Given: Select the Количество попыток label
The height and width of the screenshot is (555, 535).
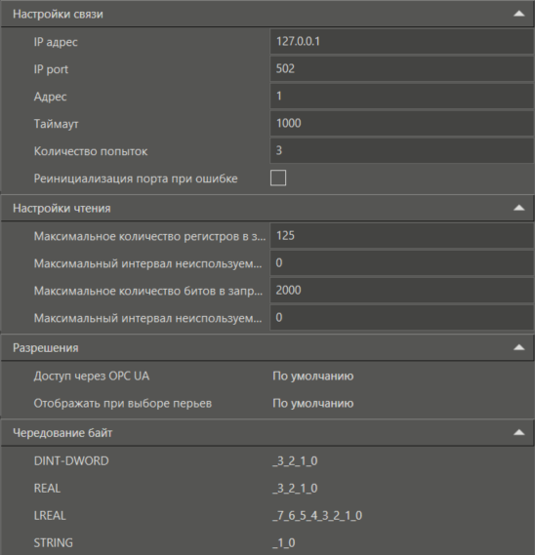Looking at the screenshot, I should pyautogui.click(x=91, y=151).
